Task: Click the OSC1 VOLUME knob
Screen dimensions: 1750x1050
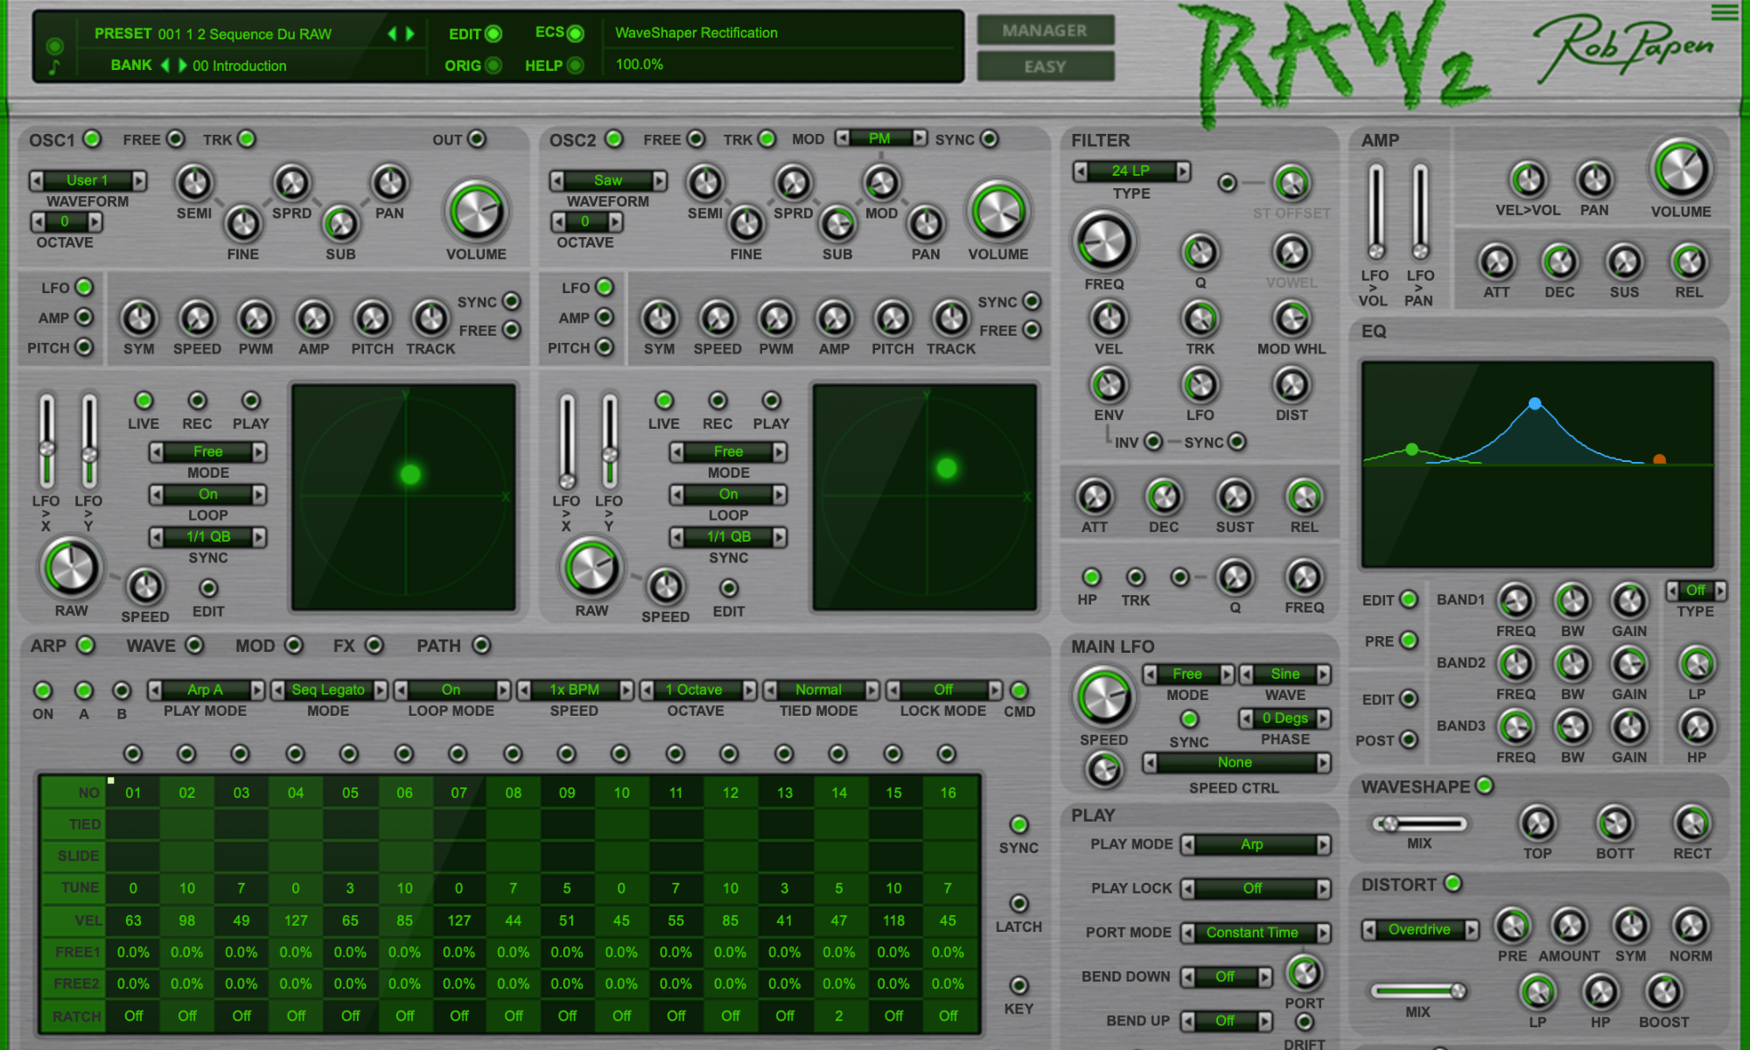Action: (477, 212)
